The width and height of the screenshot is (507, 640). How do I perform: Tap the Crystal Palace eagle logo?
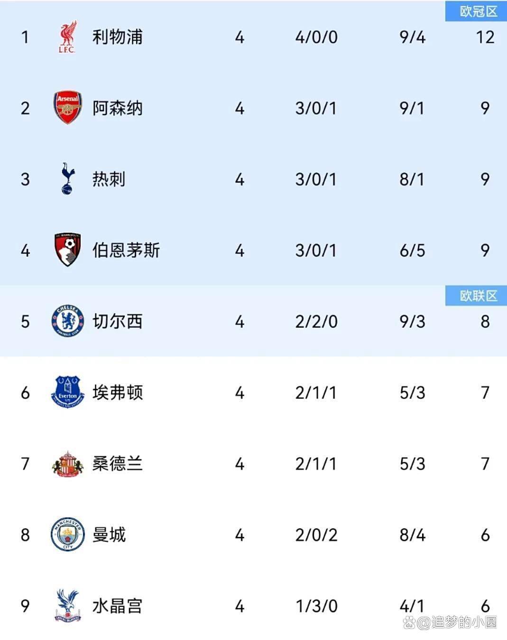coord(68,605)
